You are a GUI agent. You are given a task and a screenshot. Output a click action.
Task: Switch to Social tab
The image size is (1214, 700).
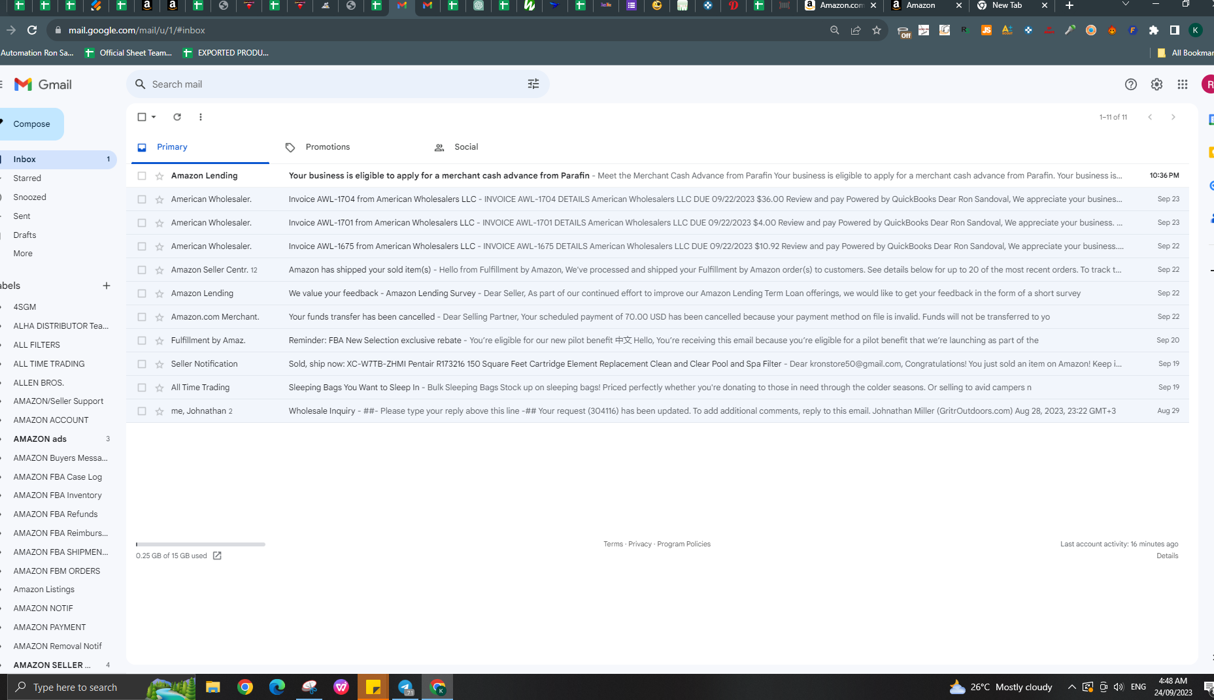[466, 147]
